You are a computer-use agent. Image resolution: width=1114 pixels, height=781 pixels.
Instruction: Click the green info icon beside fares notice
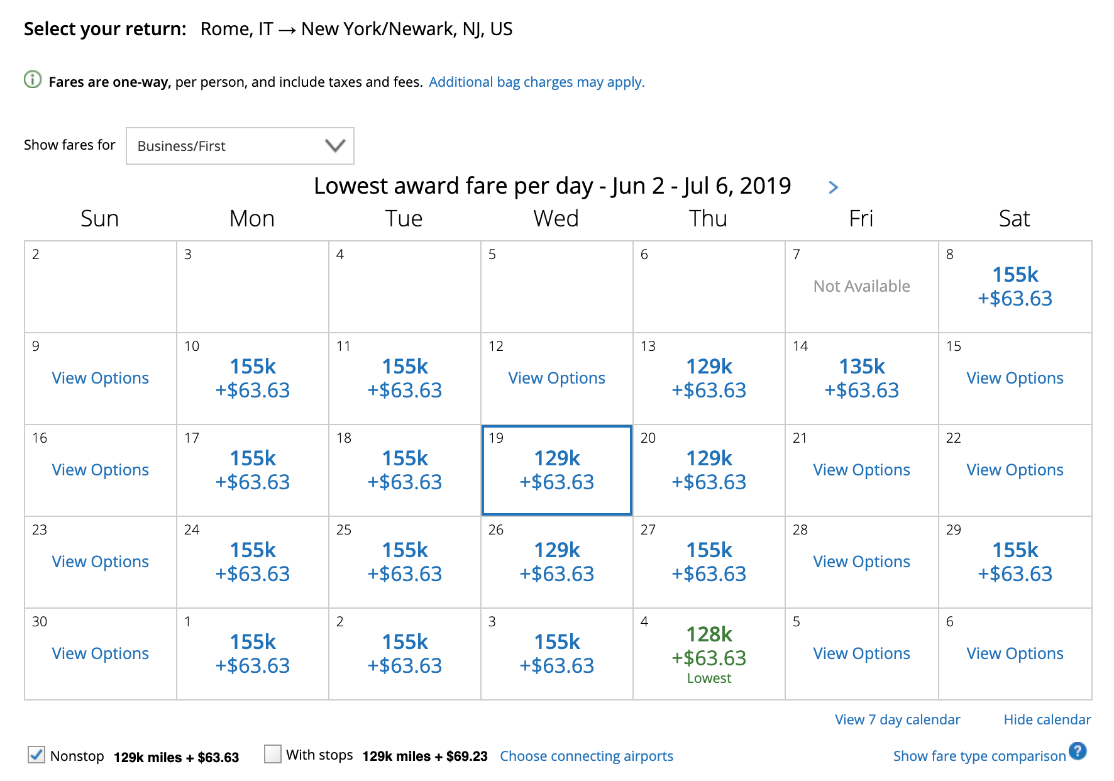tap(33, 80)
